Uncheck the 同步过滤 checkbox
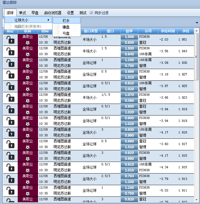 click(91, 13)
